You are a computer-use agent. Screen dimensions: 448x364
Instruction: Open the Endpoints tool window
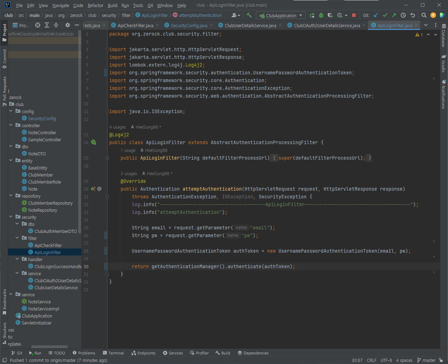143,353
